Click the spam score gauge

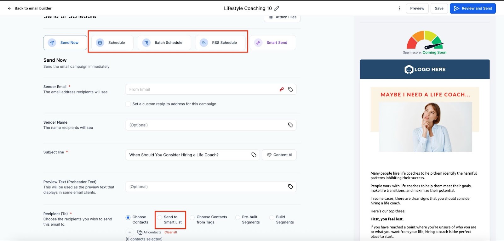click(x=425, y=40)
